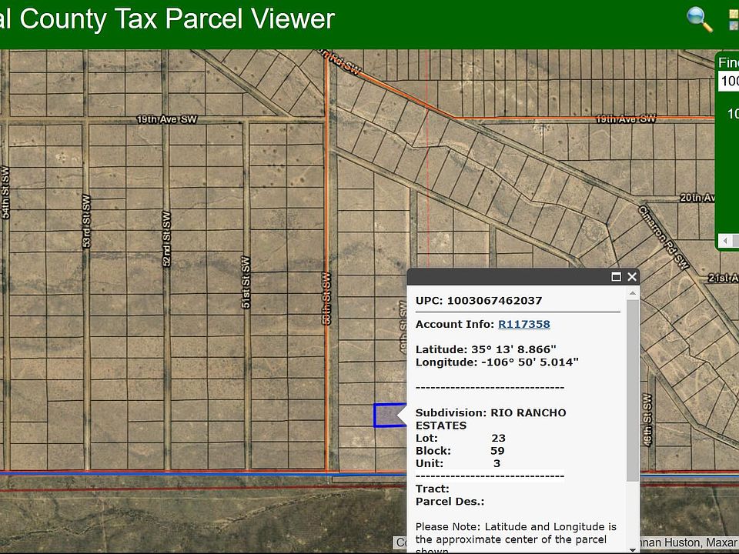The width and height of the screenshot is (739, 554).
Task: Open the basemap gallery icon beside the magnifier
Action: [x=734, y=20]
